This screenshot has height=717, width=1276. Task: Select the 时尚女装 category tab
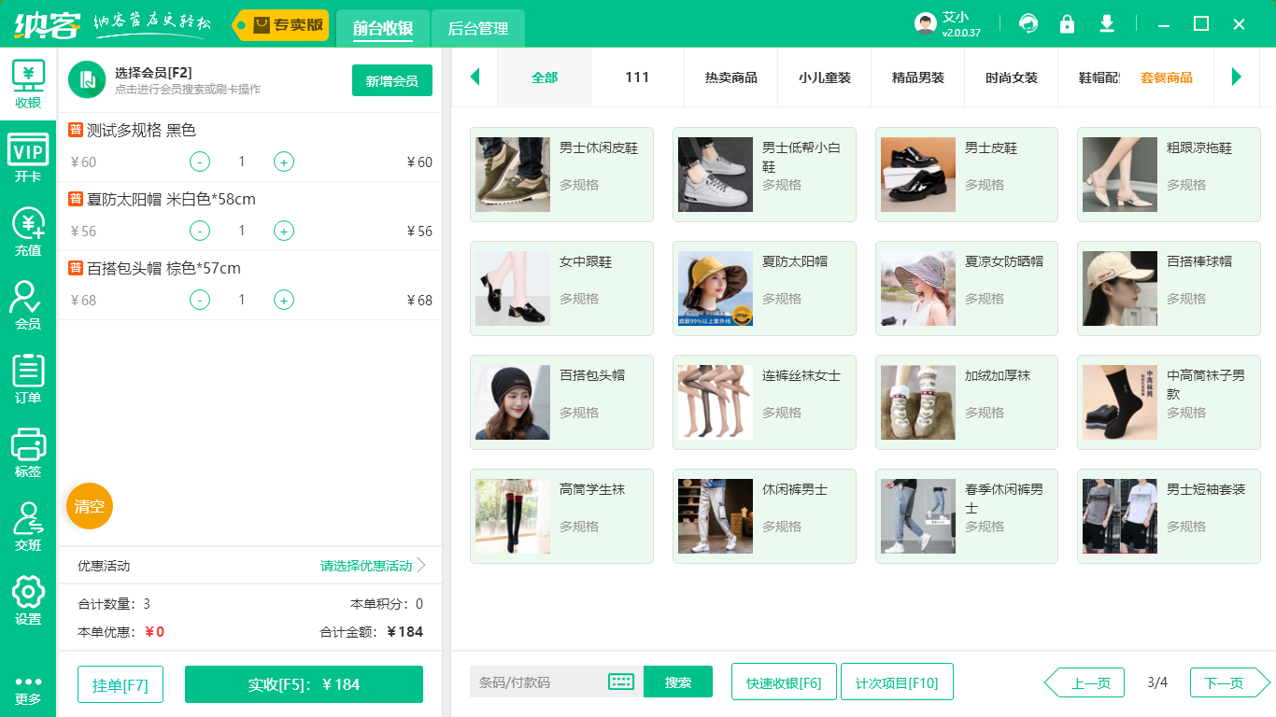pyautogui.click(x=1012, y=78)
